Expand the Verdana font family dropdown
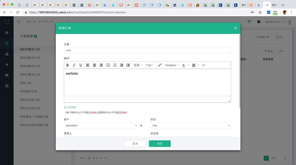This screenshot has width=296, height=165. coord(172,65)
